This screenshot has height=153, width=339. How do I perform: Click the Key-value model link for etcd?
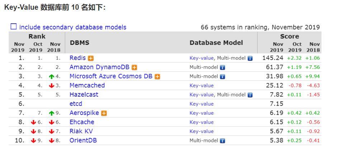click(202, 104)
